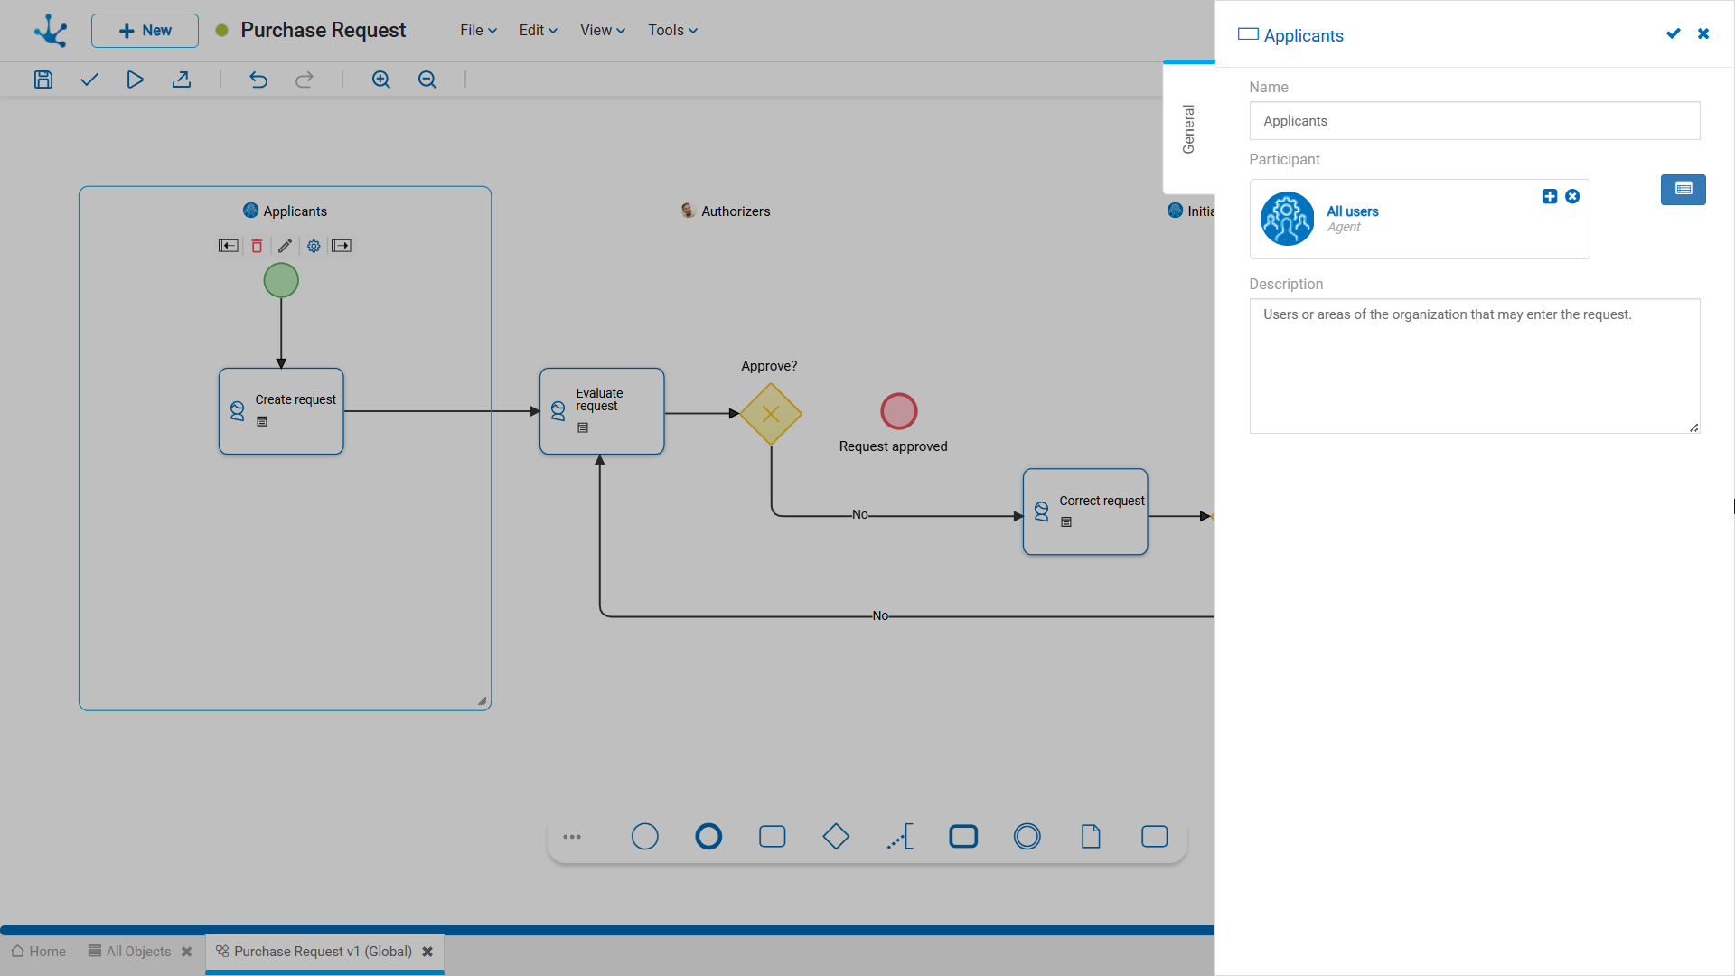This screenshot has width=1735, height=976.
Task: Select the end event bold circle tool
Action: click(x=708, y=837)
